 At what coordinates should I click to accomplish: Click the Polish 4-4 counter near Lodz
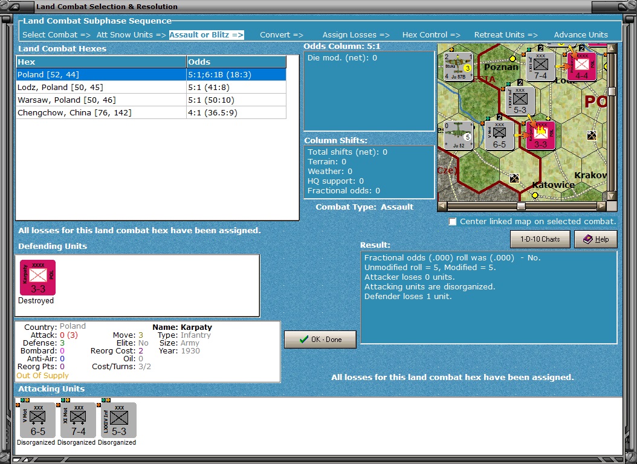(x=581, y=66)
